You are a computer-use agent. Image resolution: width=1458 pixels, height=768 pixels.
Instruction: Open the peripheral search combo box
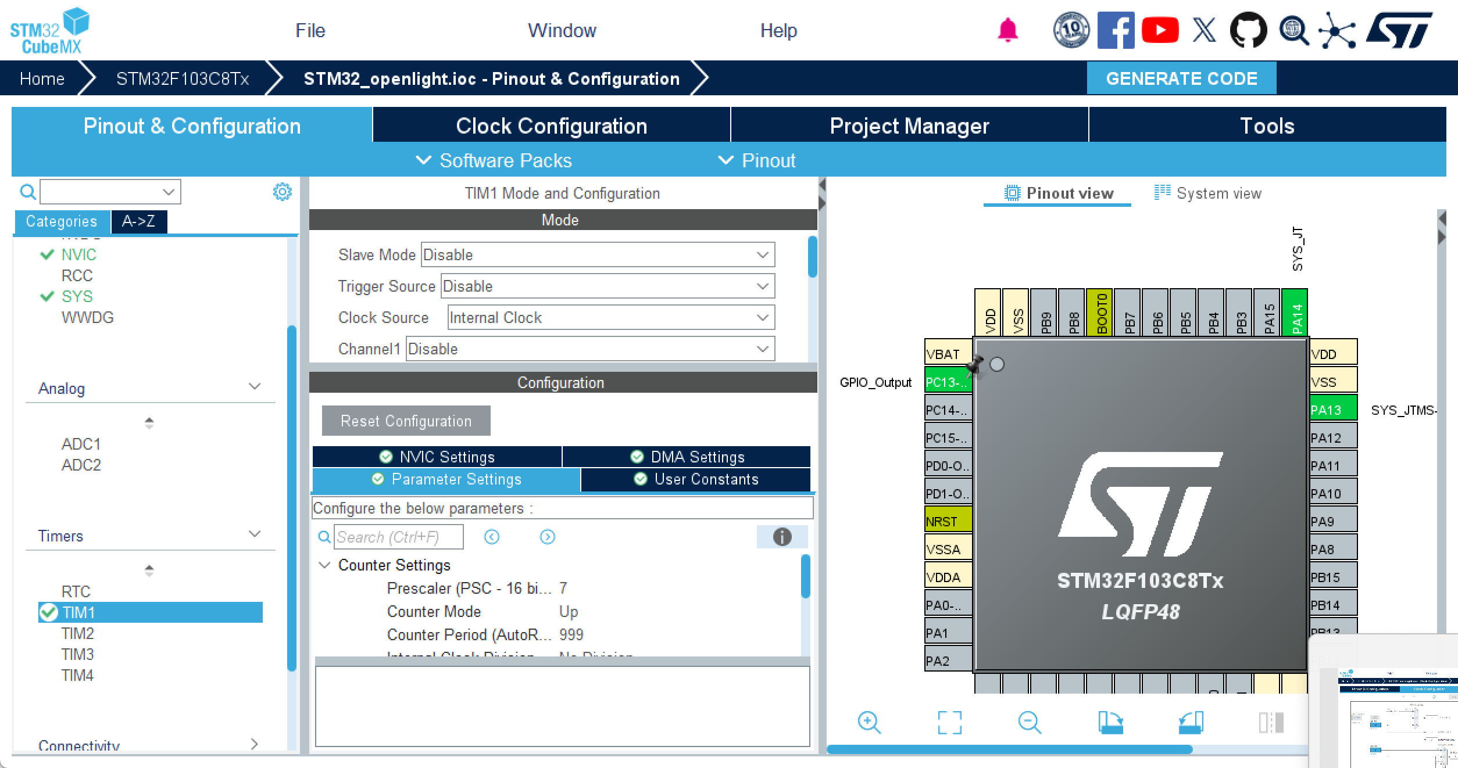(110, 192)
